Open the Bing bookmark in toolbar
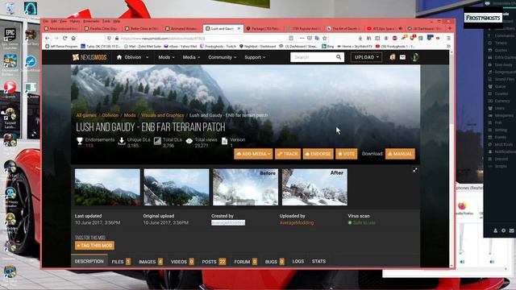 pos(328,47)
